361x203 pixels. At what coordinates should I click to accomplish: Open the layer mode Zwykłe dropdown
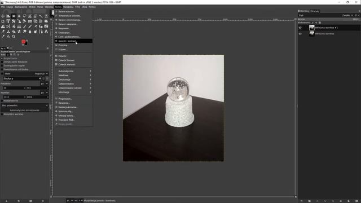click(347, 15)
